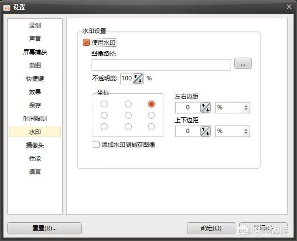This screenshot has width=297, height=241.
Task: Click the image path input field
Action: 161,65
